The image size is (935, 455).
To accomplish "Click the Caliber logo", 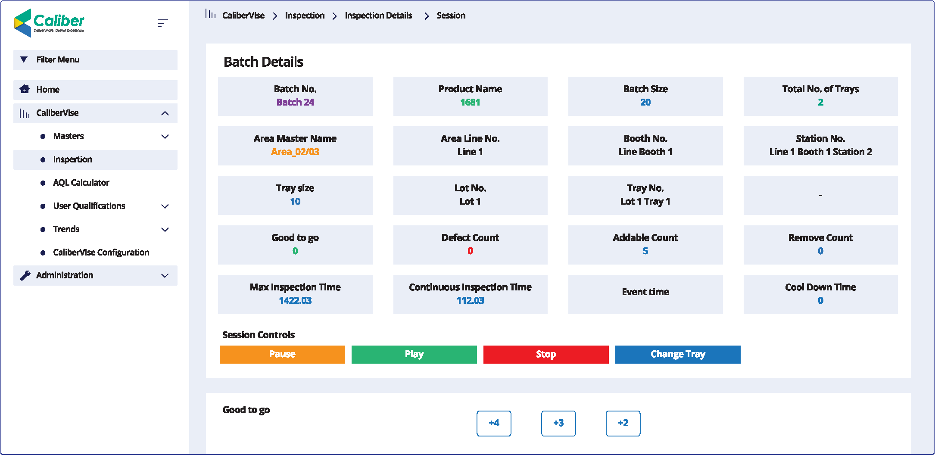I will (x=49, y=22).
